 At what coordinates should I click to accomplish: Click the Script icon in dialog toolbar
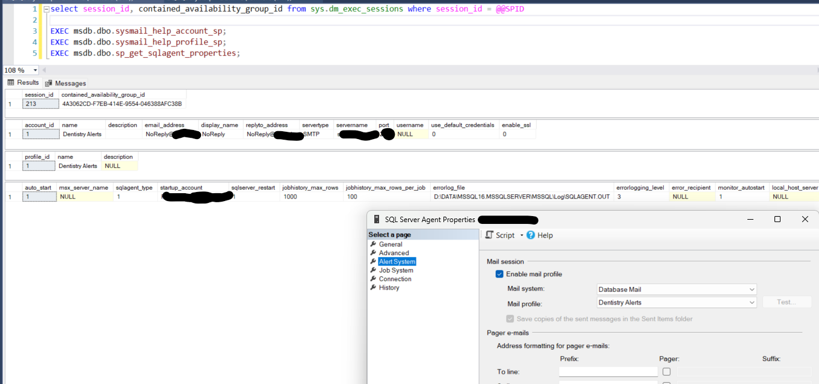pos(489,235)
